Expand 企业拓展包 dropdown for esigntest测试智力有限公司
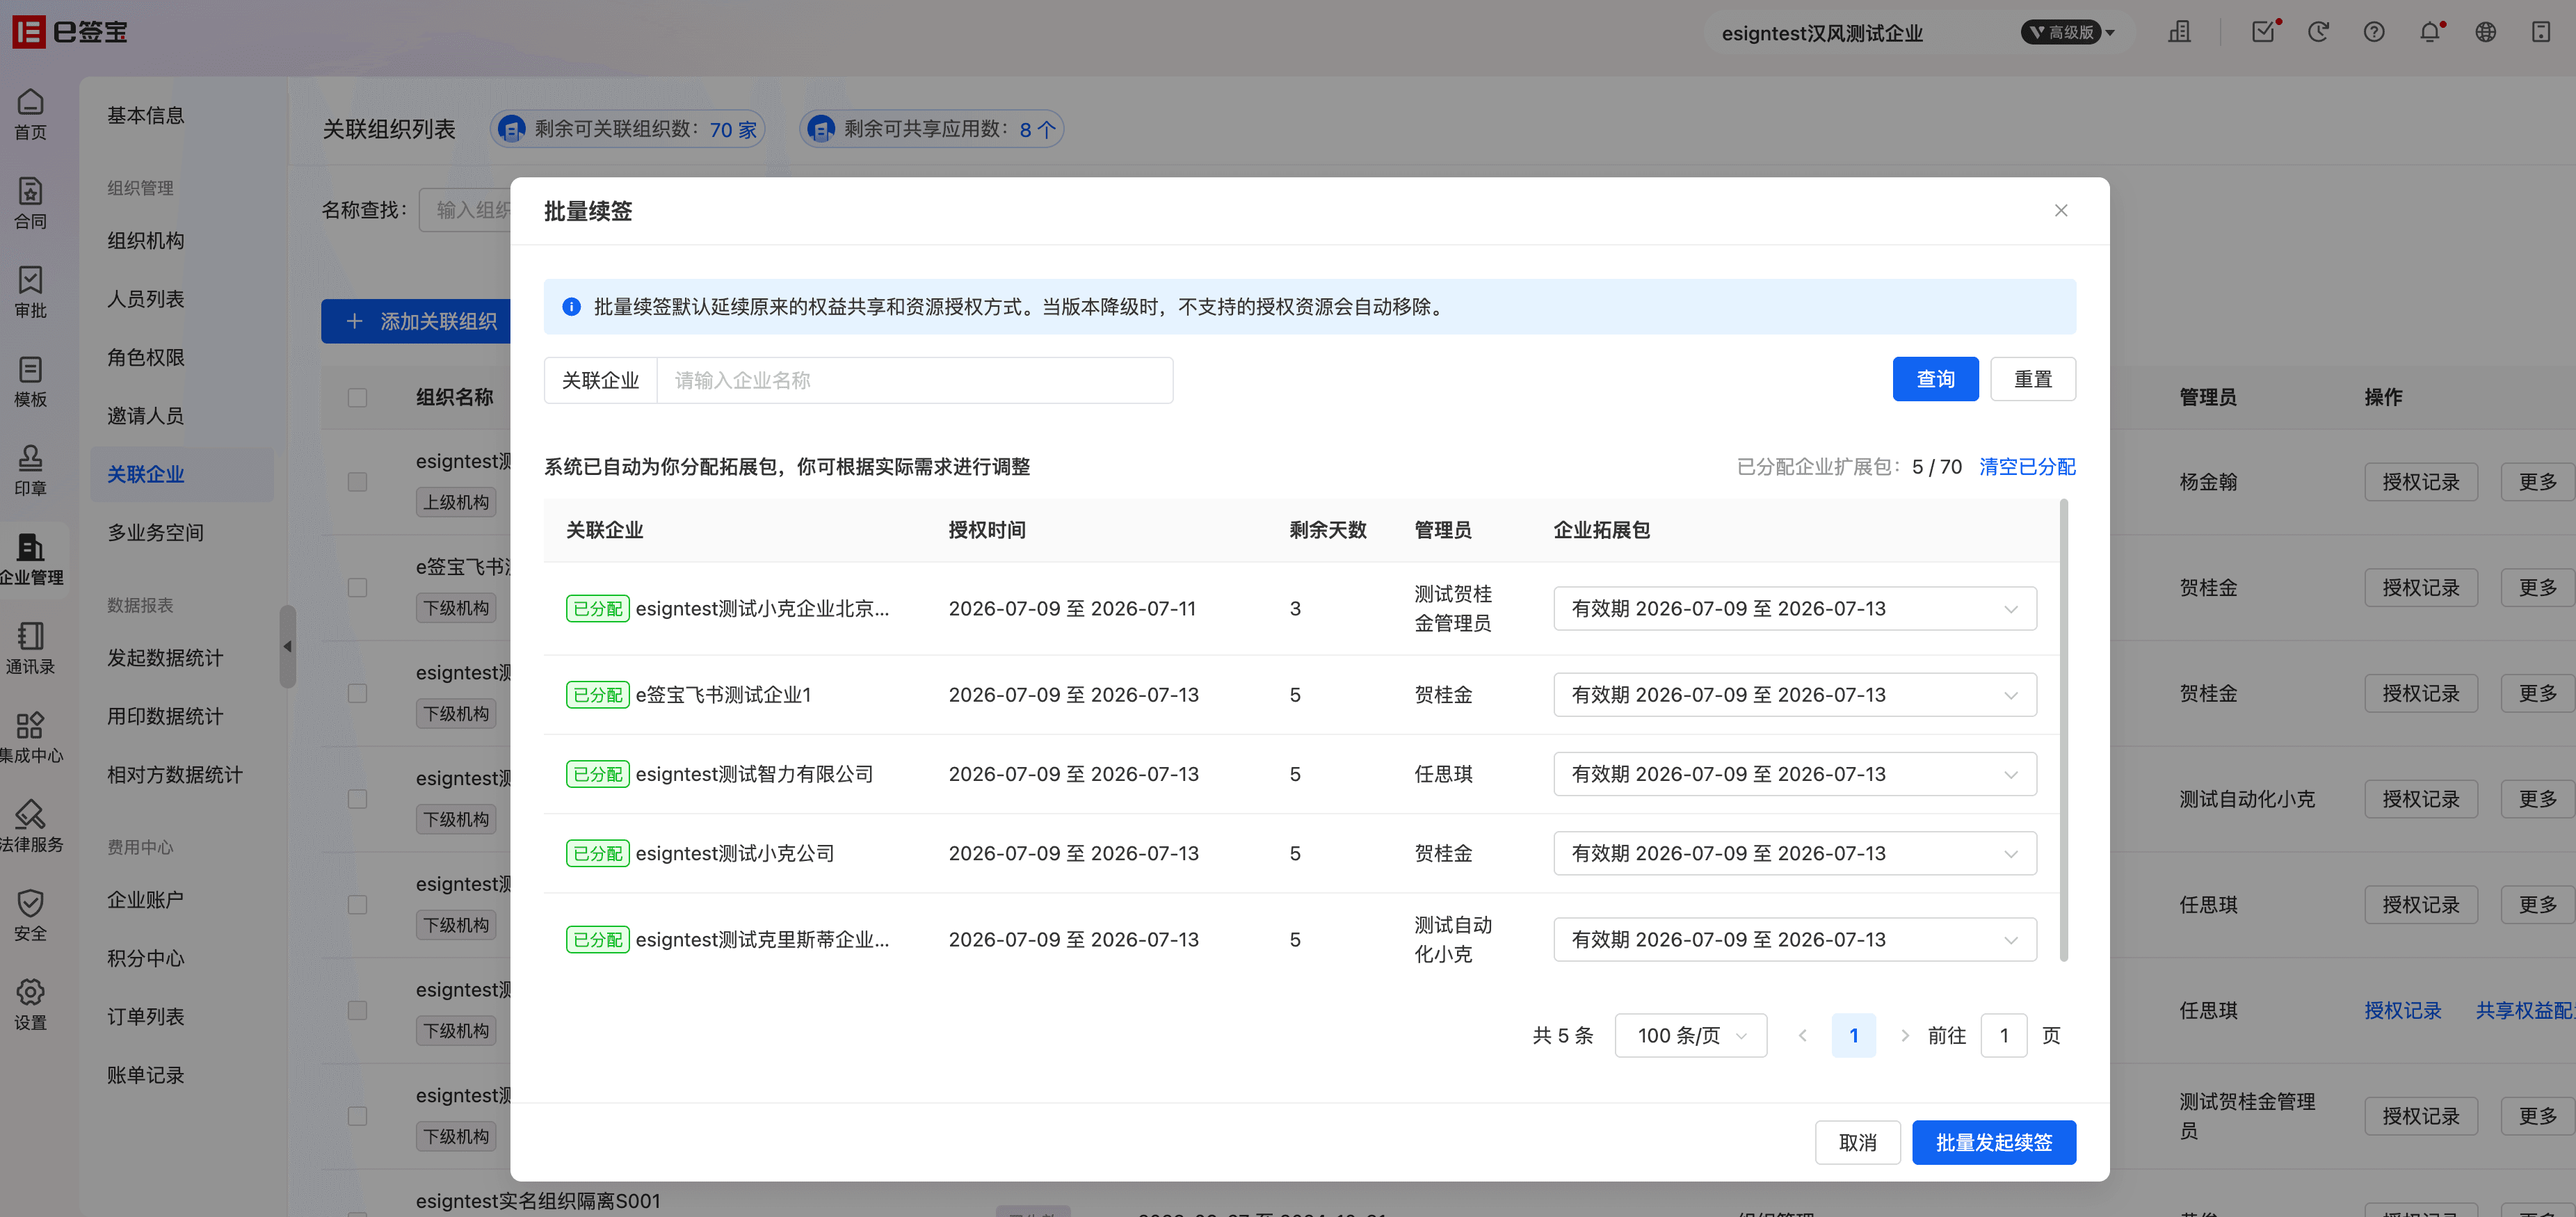Screen dimensions: 2576x1217 (1795, 774)
